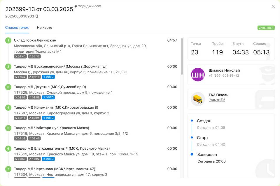This screenshot has height=186, width=280.
Task: Click time 04:57 on Склад row
Action: point(172,40)
